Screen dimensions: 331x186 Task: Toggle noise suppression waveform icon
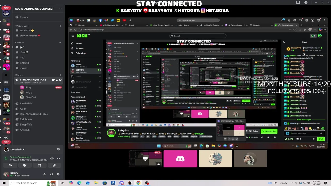(x=52, y=158)
